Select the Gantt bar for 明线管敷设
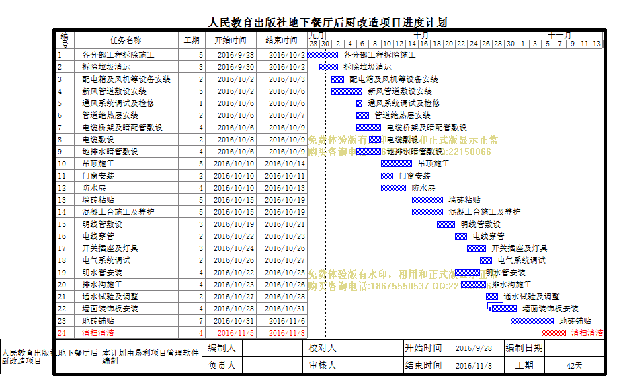The image size is (621, 390). [446, 224]
